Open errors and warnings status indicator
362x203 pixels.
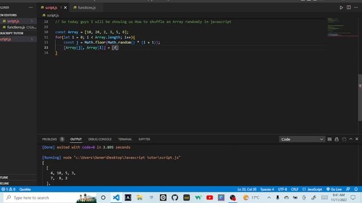click(8, 189)
